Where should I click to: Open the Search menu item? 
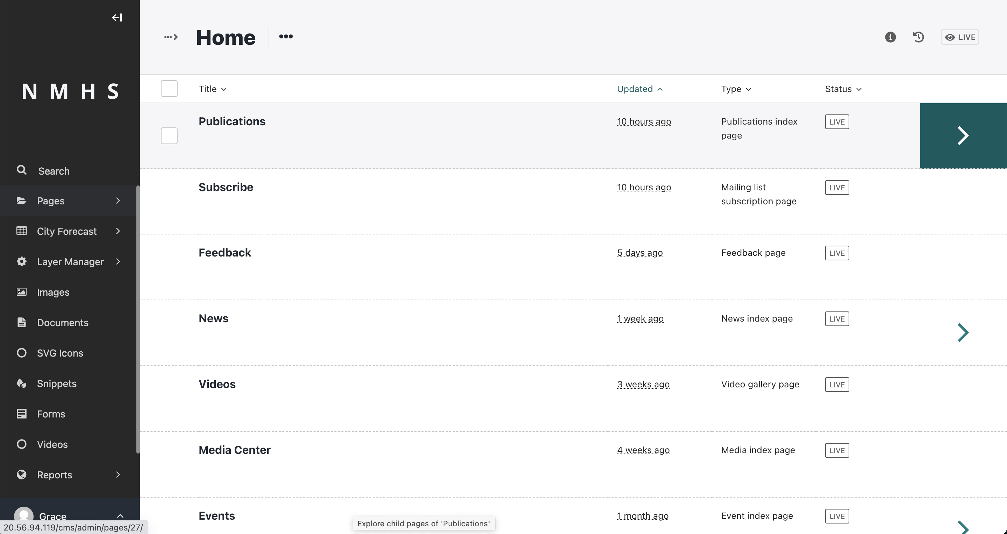point(70,171)
